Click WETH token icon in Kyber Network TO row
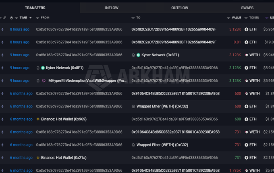 (246, 55)
